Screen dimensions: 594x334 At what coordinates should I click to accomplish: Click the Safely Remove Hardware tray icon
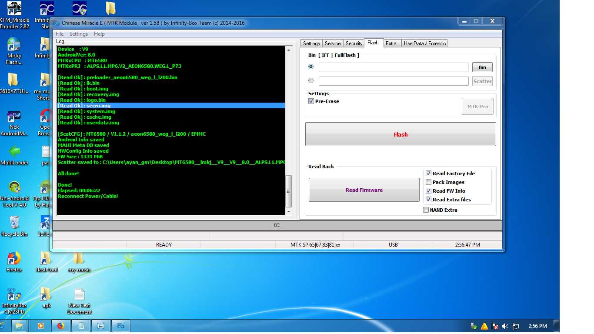pyautogui.click(x=474, y=326)
